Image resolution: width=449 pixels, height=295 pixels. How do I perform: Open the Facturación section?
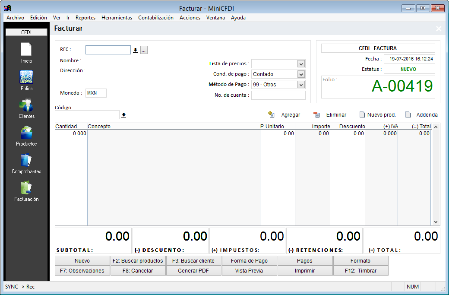[26, 191]
